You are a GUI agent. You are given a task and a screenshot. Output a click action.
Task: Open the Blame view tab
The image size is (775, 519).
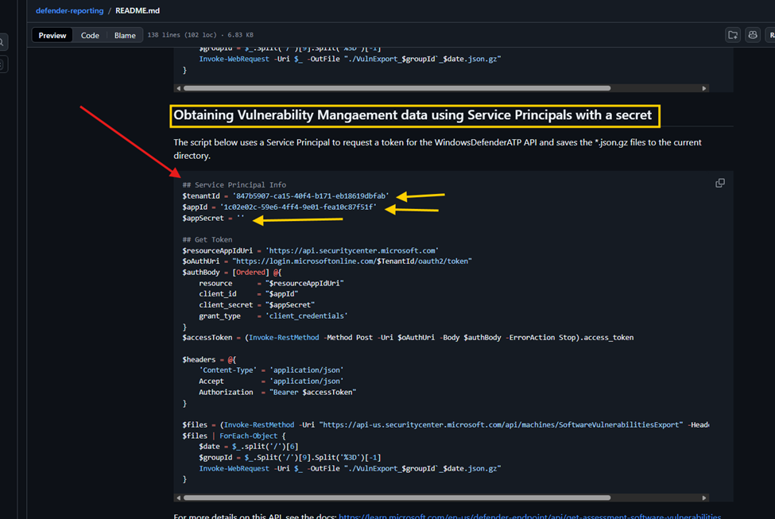point(125,35)
